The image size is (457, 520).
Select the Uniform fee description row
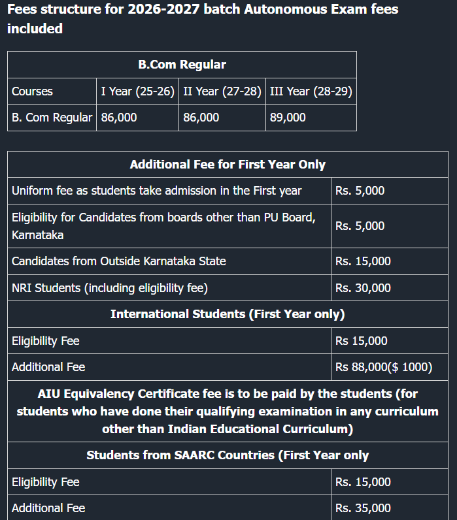pos(157,191)
